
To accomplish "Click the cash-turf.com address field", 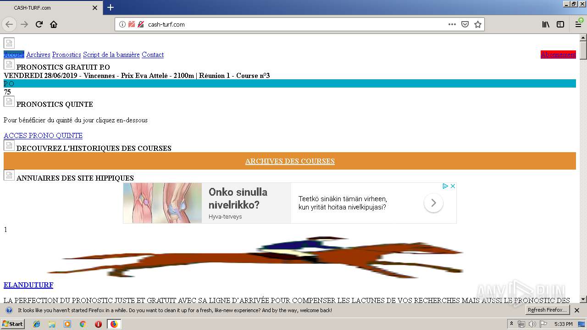I will coord(293,24).
